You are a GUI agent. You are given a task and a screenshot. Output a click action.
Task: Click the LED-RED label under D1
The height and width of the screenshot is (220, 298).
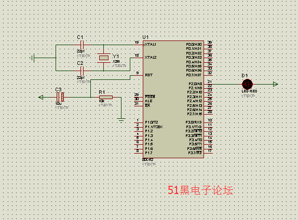pos(249,91)
